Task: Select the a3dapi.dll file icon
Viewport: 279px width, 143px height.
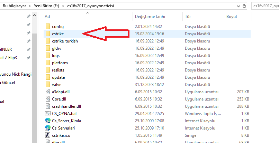Action: pyautogui.click(x=48, y=92)
